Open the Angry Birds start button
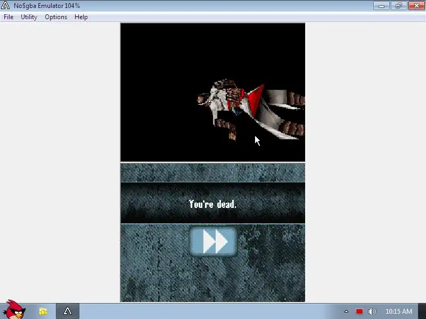The width and height of the screenshot is (426, 319). (x=15, y=310)
